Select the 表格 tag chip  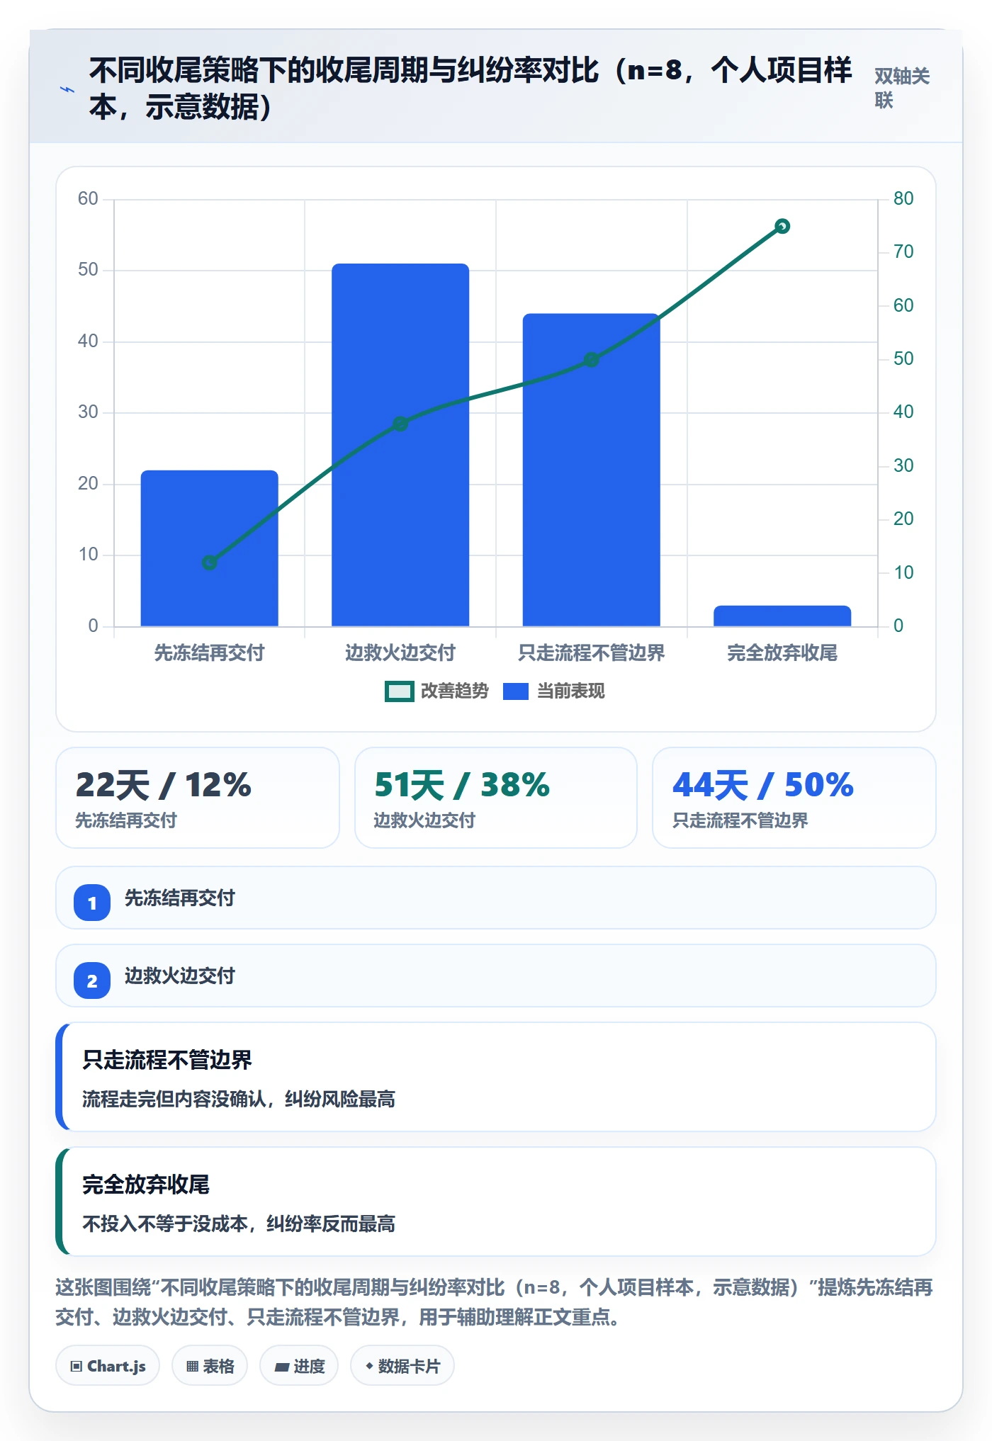pos(210,1365)
